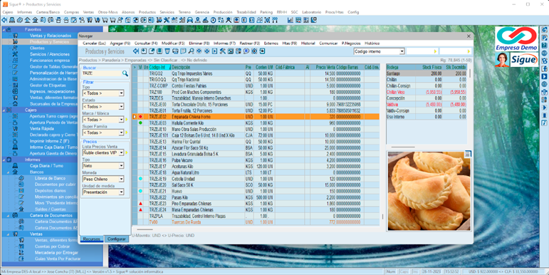Open the Ventas menu in menu bar

pos(88,12)
